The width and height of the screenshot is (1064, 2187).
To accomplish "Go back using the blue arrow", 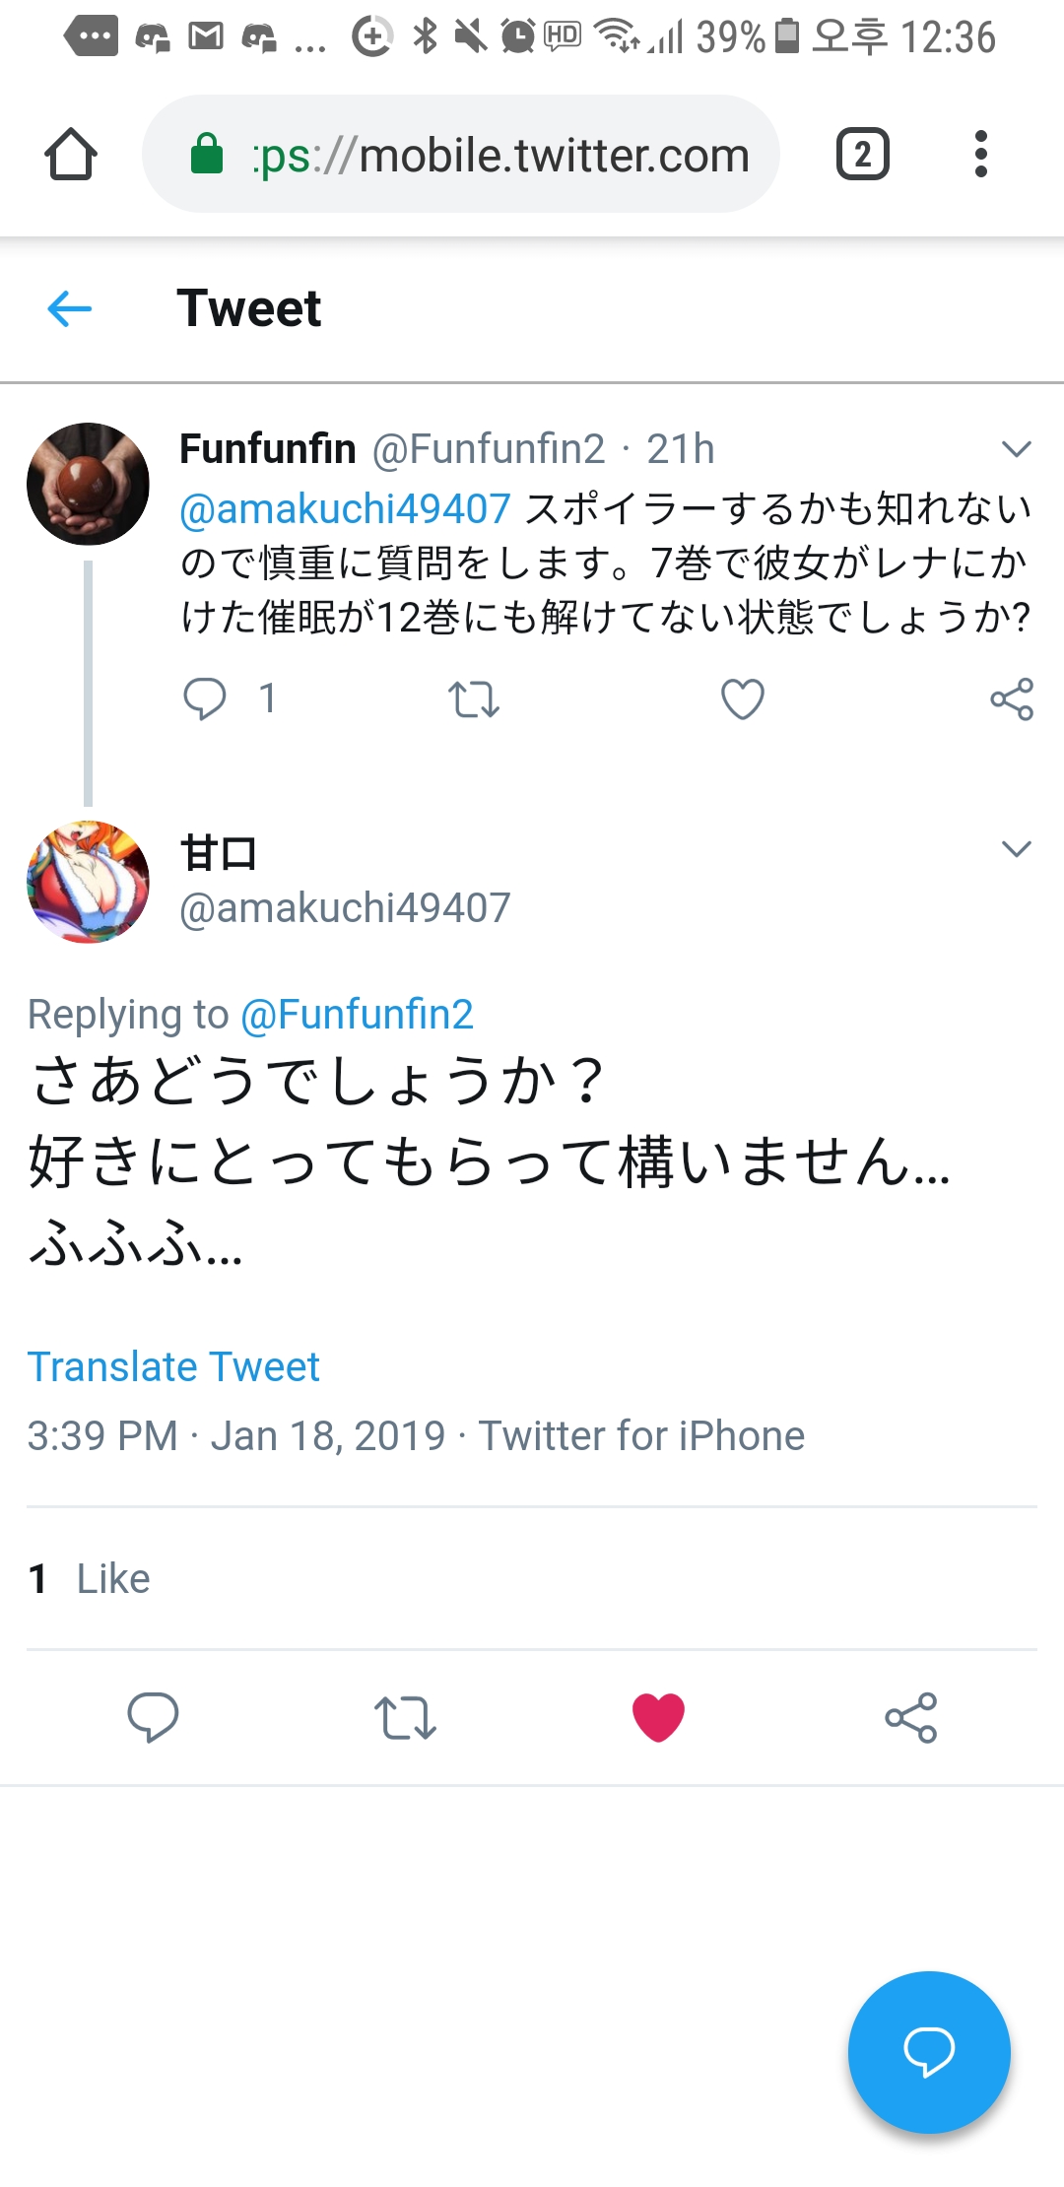I will point(70,309).
